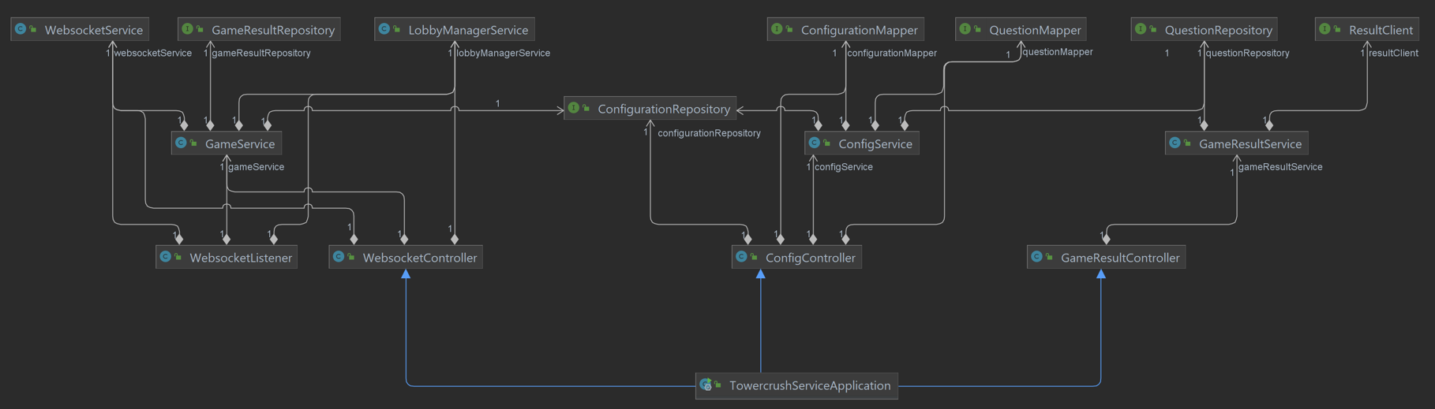The image size is (1435, 409).
Task: Click the lobbyManagerService field label
Action: pyautogui.click(x=504, y=53)
